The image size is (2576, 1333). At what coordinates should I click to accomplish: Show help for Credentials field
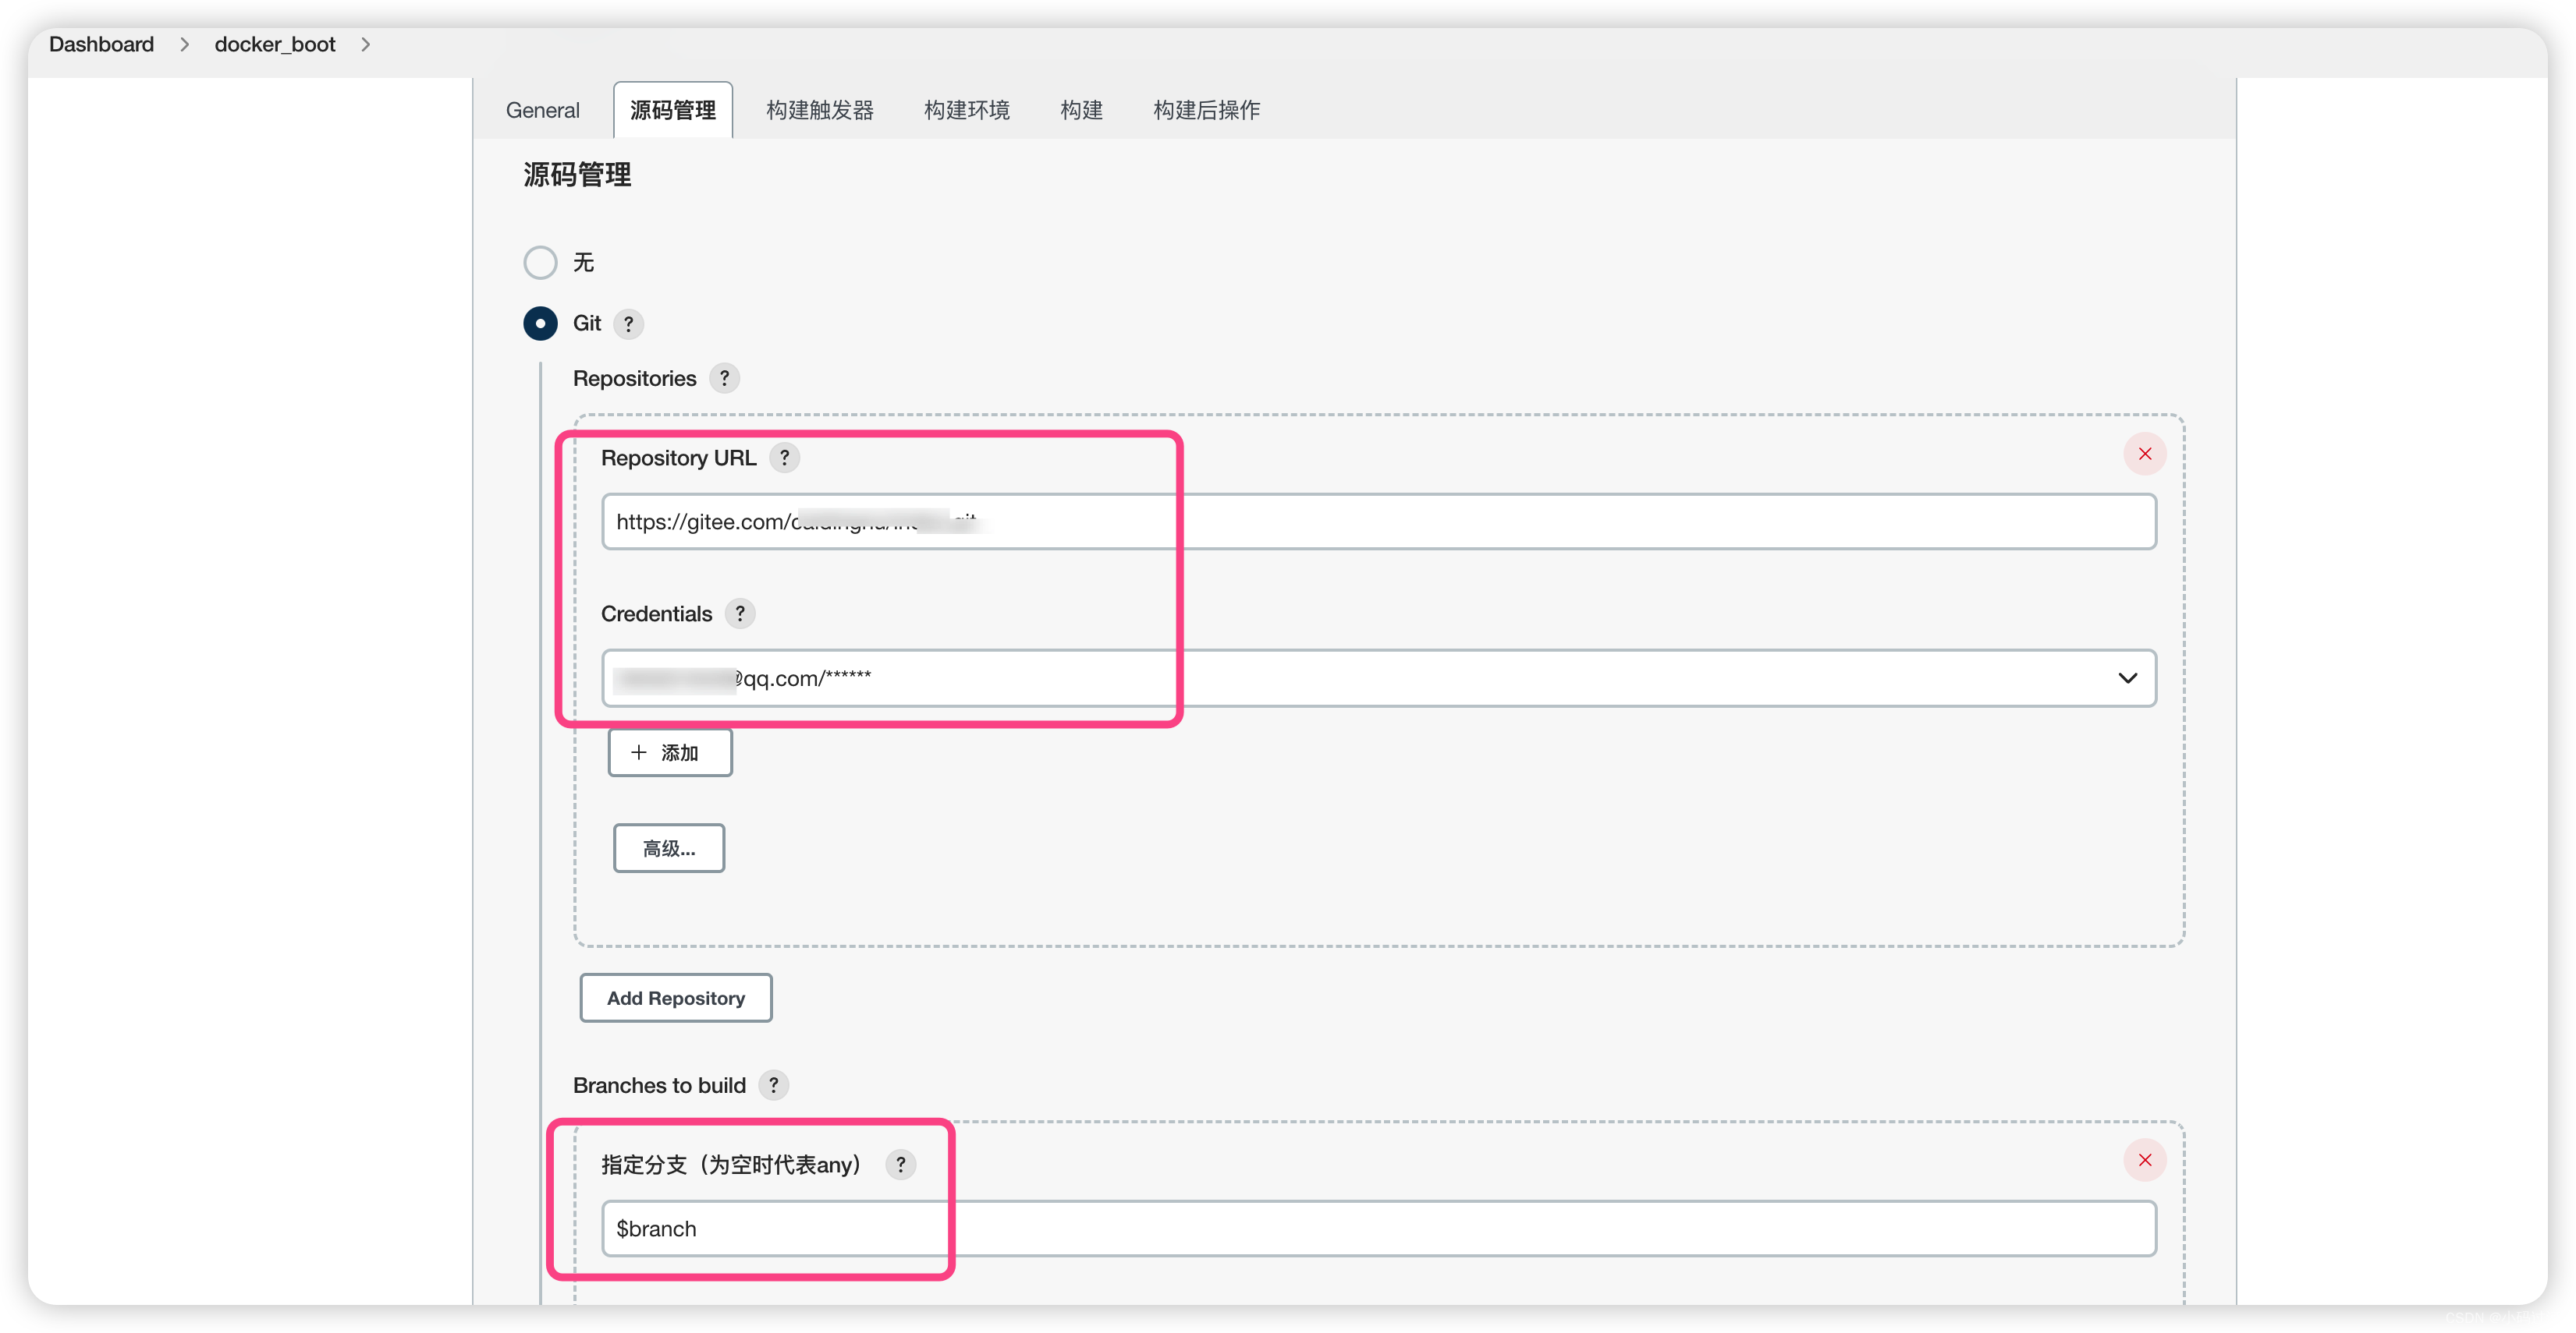(x=740, y=613)
